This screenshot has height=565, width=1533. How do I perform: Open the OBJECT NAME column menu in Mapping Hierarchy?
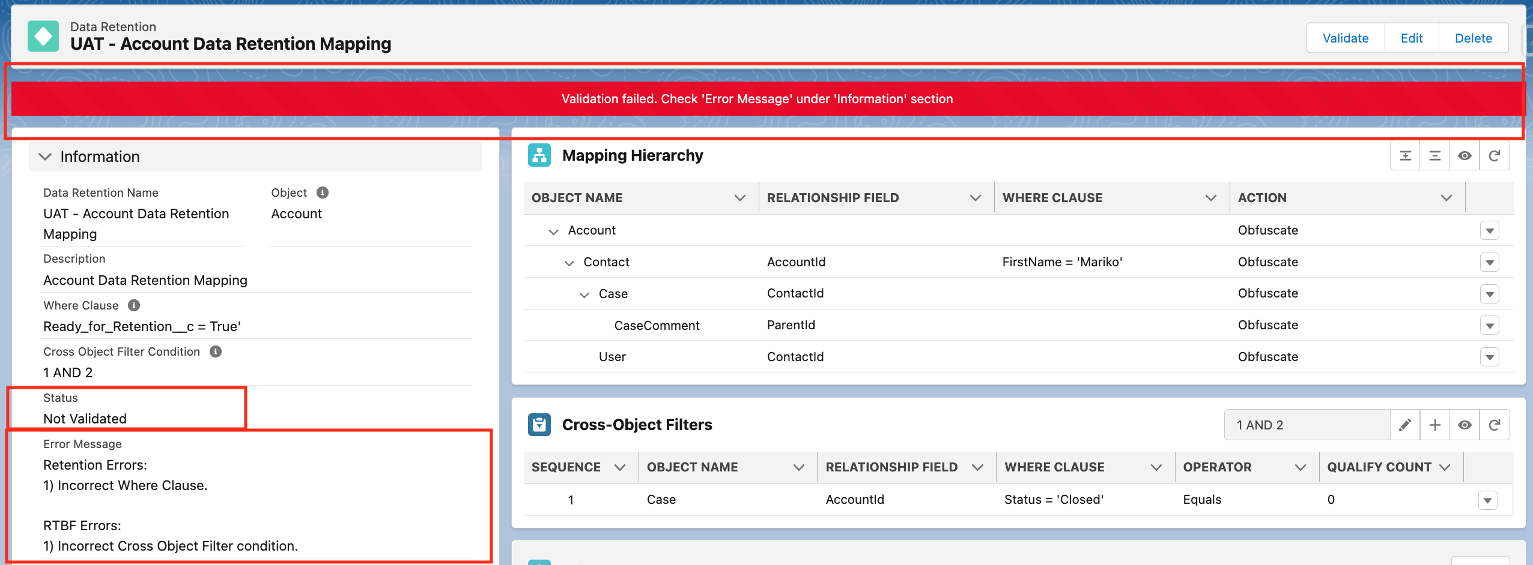(739, 198)
